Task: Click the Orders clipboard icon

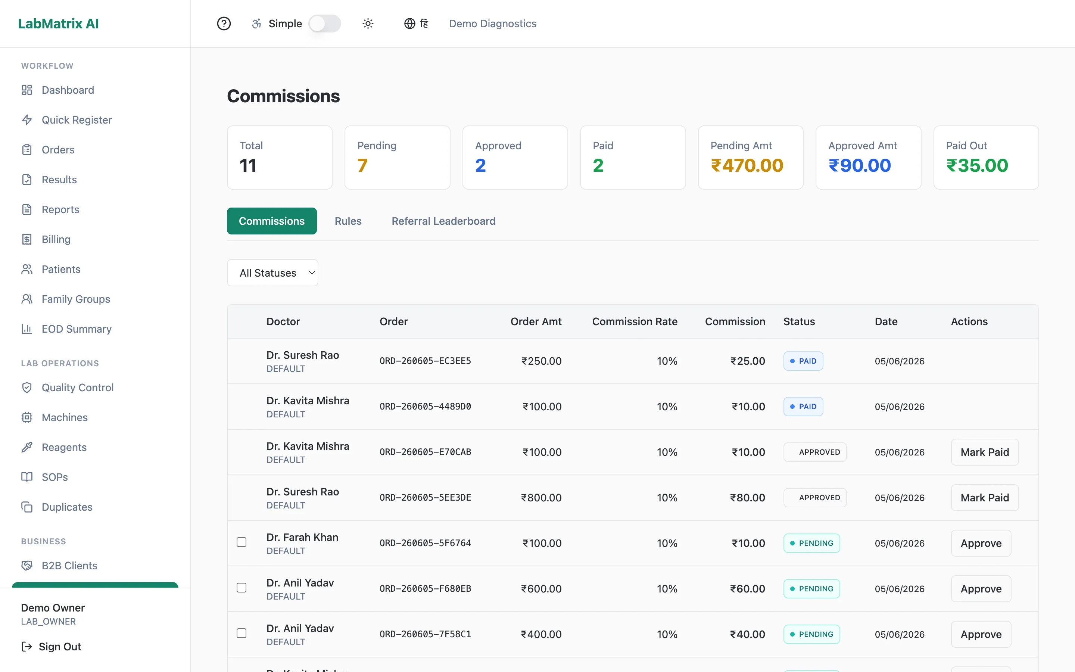Action: pyautogui.click(x=27, y=150)
